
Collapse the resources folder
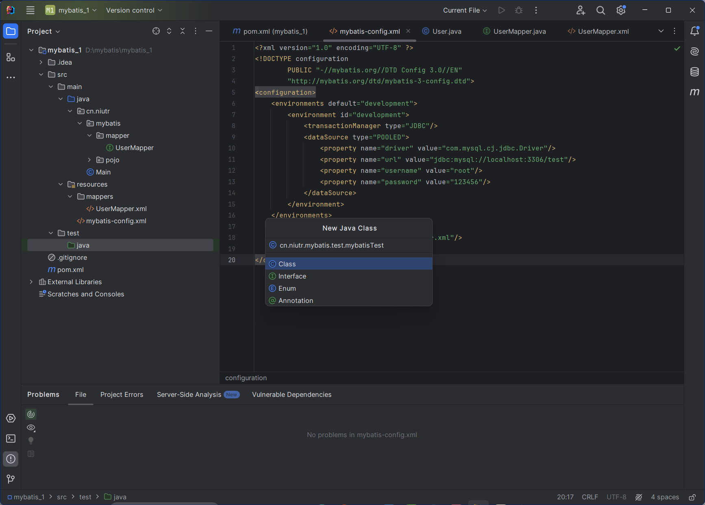[x=61, y=184]
